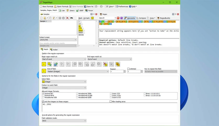
Task: Open the Begin regex match at dropdown
Action: pos(64,59)
